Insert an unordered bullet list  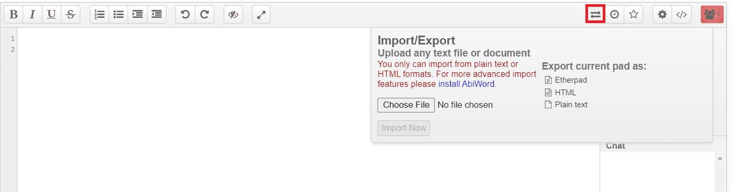[119, 15]
